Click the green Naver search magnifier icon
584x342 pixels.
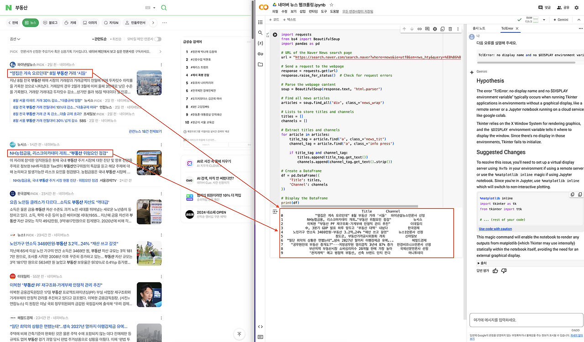(164, 8)
